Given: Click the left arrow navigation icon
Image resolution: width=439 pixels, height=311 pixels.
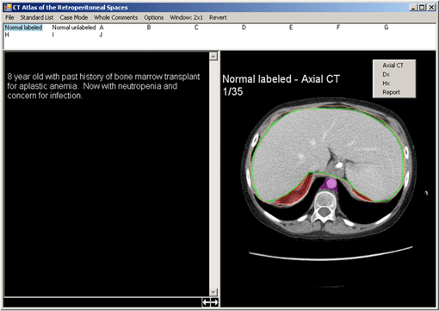Looking at the screenshot, I should [x=206, y=302].
